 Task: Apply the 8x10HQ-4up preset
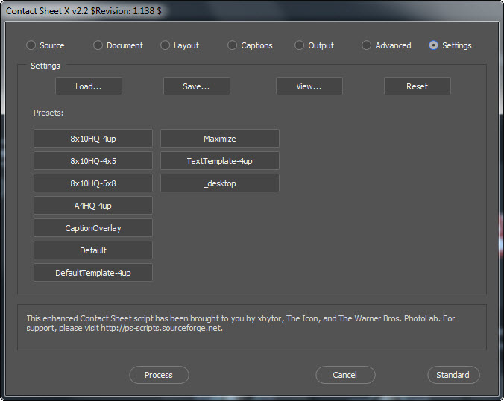coord(93,139)
